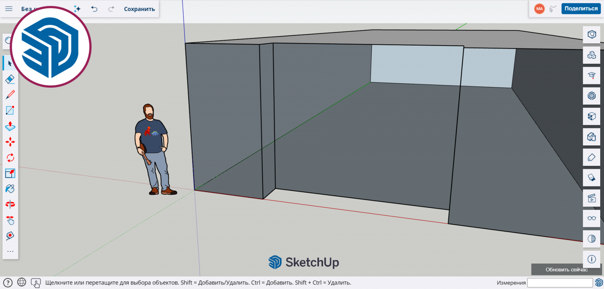Expand more tools with the three dots

(x=10, y=251)
